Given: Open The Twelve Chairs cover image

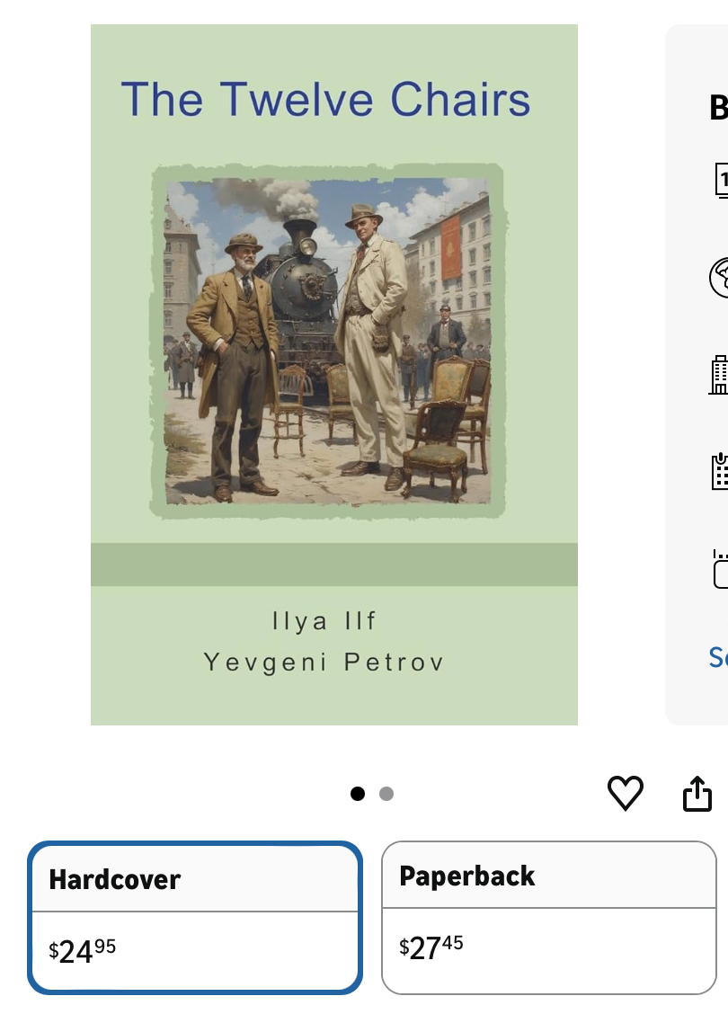Looking at the screenshot, I should [333, 375].
